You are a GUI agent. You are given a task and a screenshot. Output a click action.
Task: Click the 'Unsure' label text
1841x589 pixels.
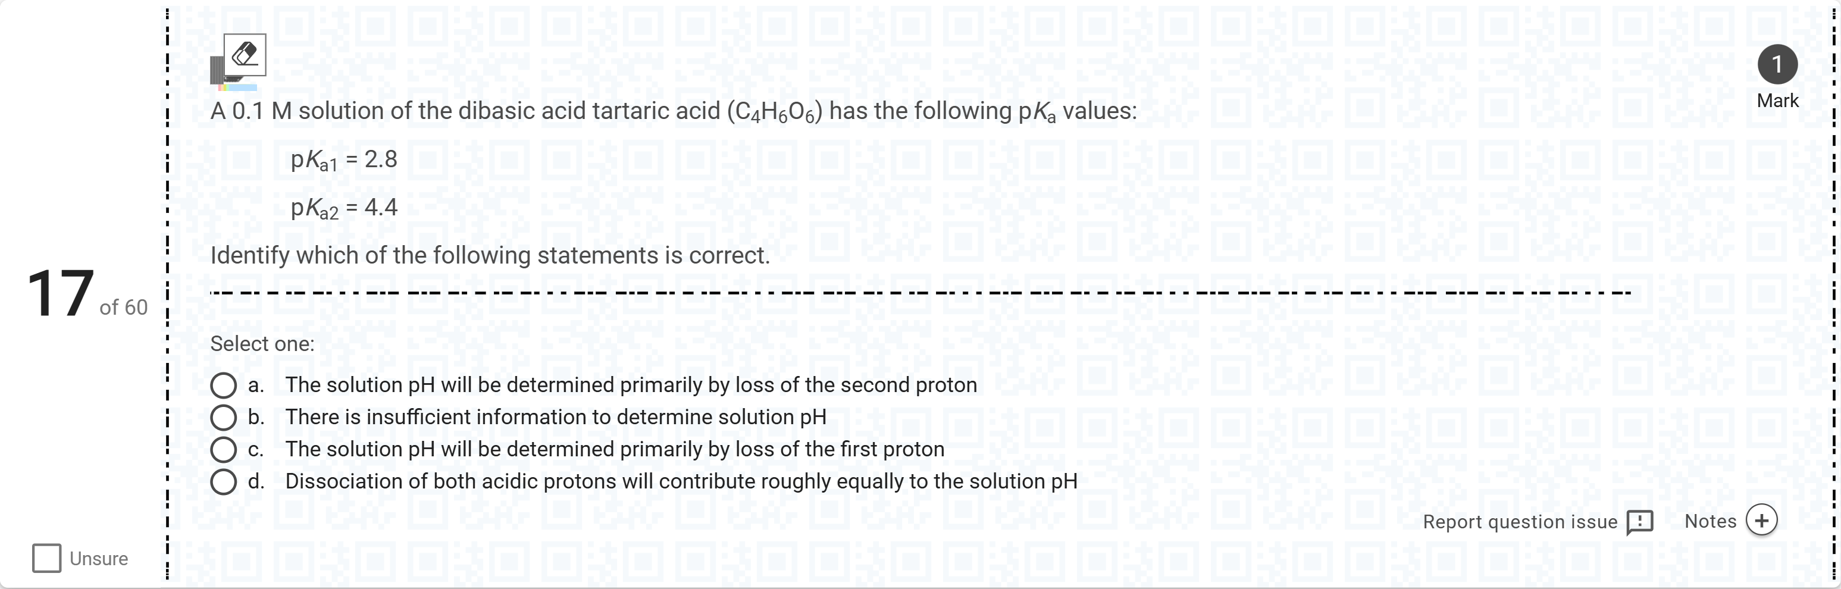click(x=99, y=559)
